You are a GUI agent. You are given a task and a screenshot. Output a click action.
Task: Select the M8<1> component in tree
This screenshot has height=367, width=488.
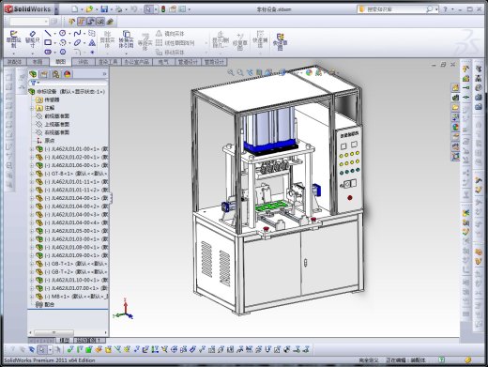[x=72, y=297]
